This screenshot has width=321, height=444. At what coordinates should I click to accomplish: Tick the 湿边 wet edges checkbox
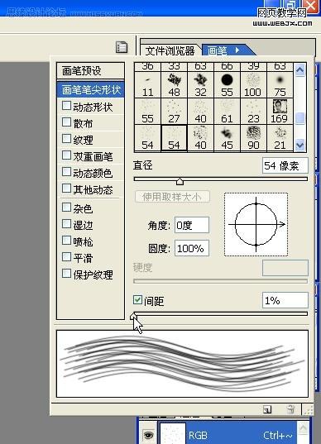coord(66,224)
